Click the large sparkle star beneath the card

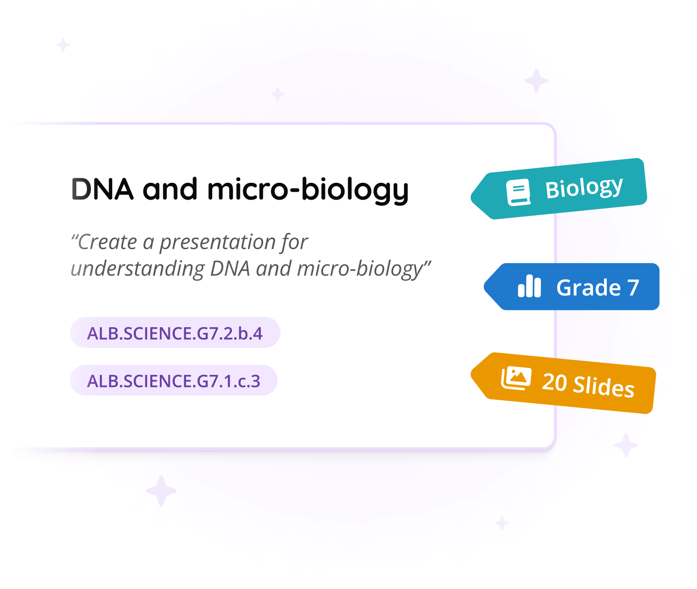(161, 491)
